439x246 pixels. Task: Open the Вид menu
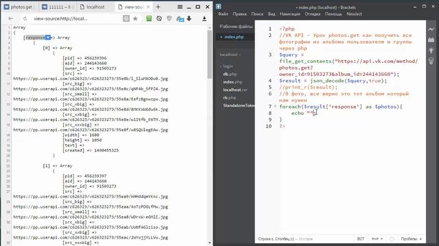[x=272, y=14]
